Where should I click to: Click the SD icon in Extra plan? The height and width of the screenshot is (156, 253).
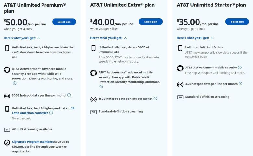point(93,112)
